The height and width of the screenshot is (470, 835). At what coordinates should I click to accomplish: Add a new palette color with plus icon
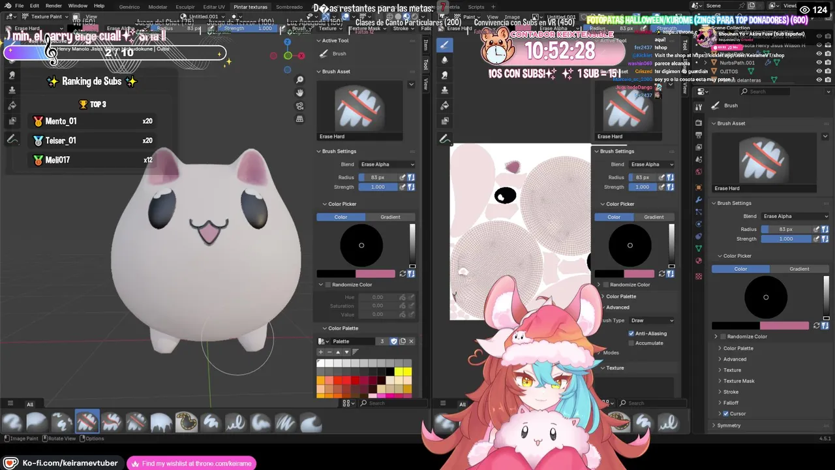pos(320,352)
